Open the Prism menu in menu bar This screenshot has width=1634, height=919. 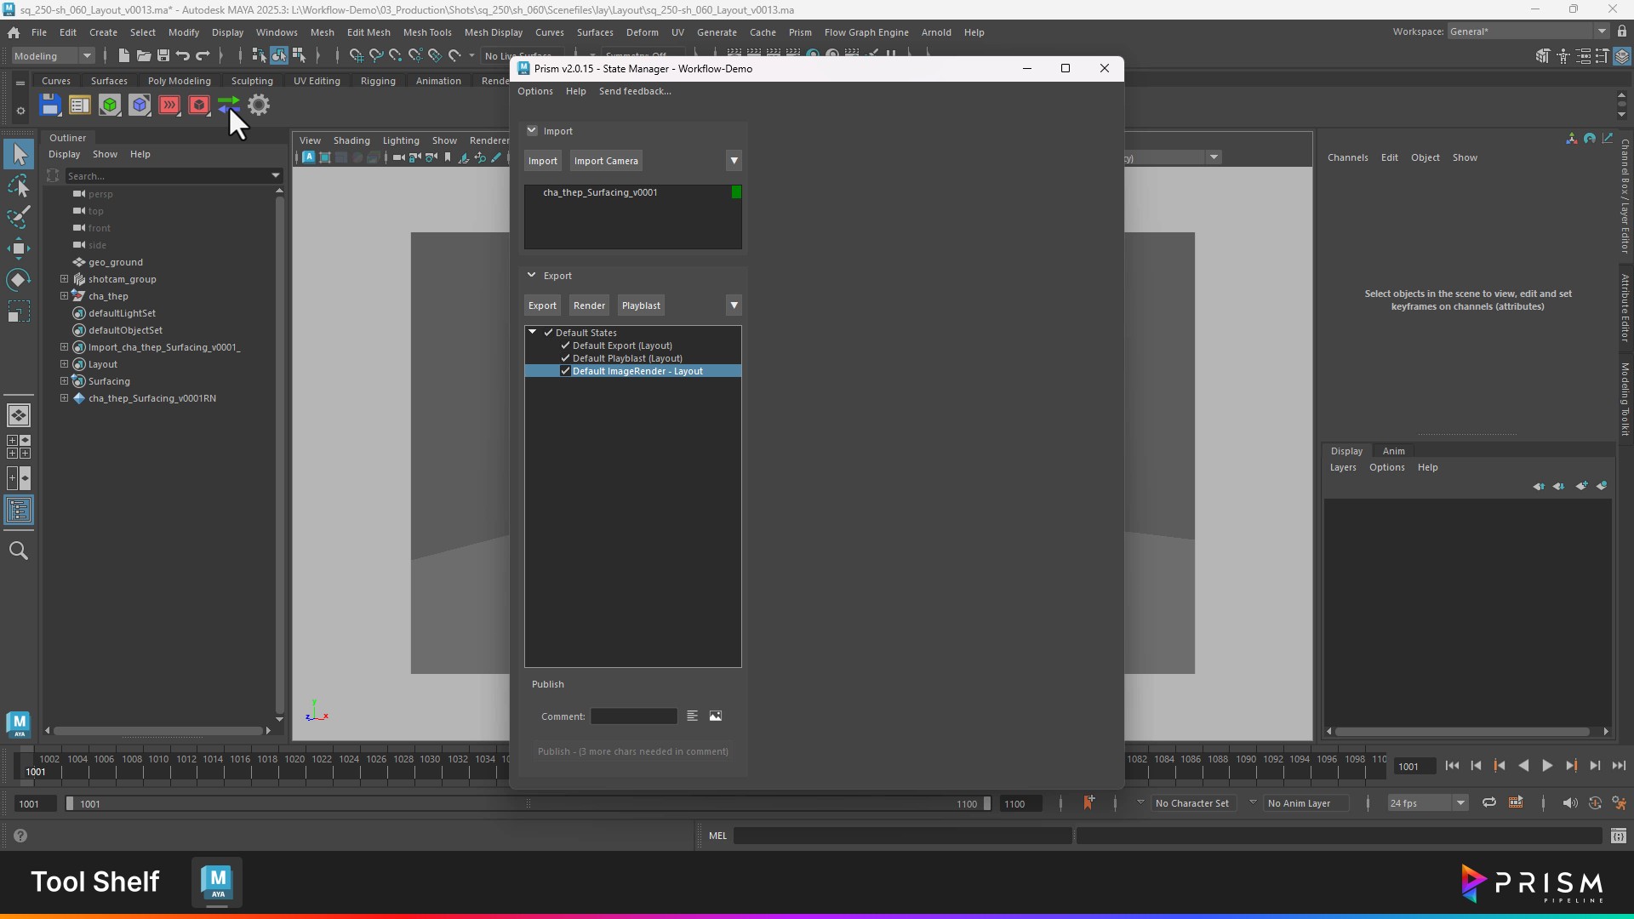tap(799, 32)
